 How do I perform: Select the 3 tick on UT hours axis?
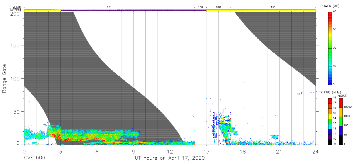click(x=60, y=151)
